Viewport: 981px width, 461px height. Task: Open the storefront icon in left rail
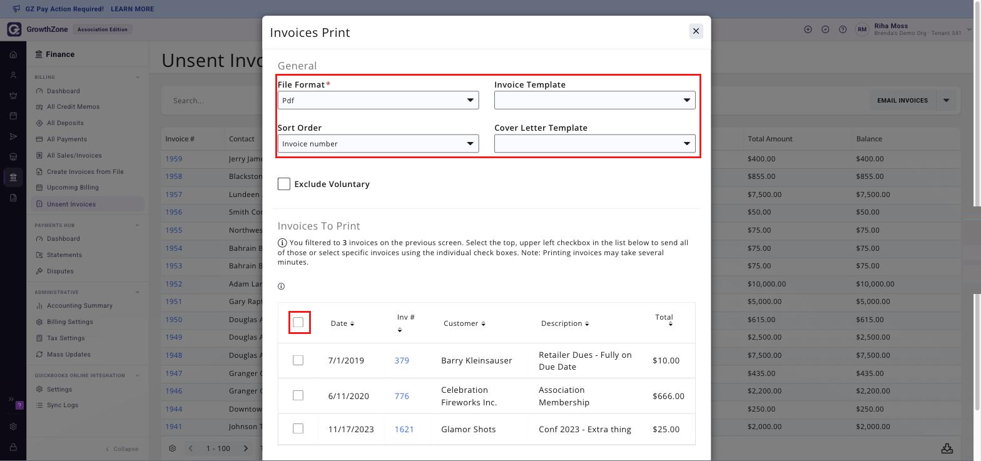13,156
